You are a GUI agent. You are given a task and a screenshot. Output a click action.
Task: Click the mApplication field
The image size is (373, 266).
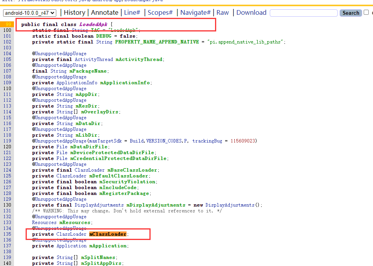[x=108, y=246]
